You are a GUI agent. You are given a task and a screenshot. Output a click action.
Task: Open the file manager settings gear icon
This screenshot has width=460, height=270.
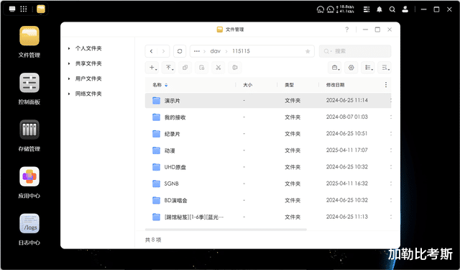(x=351, y=68)
